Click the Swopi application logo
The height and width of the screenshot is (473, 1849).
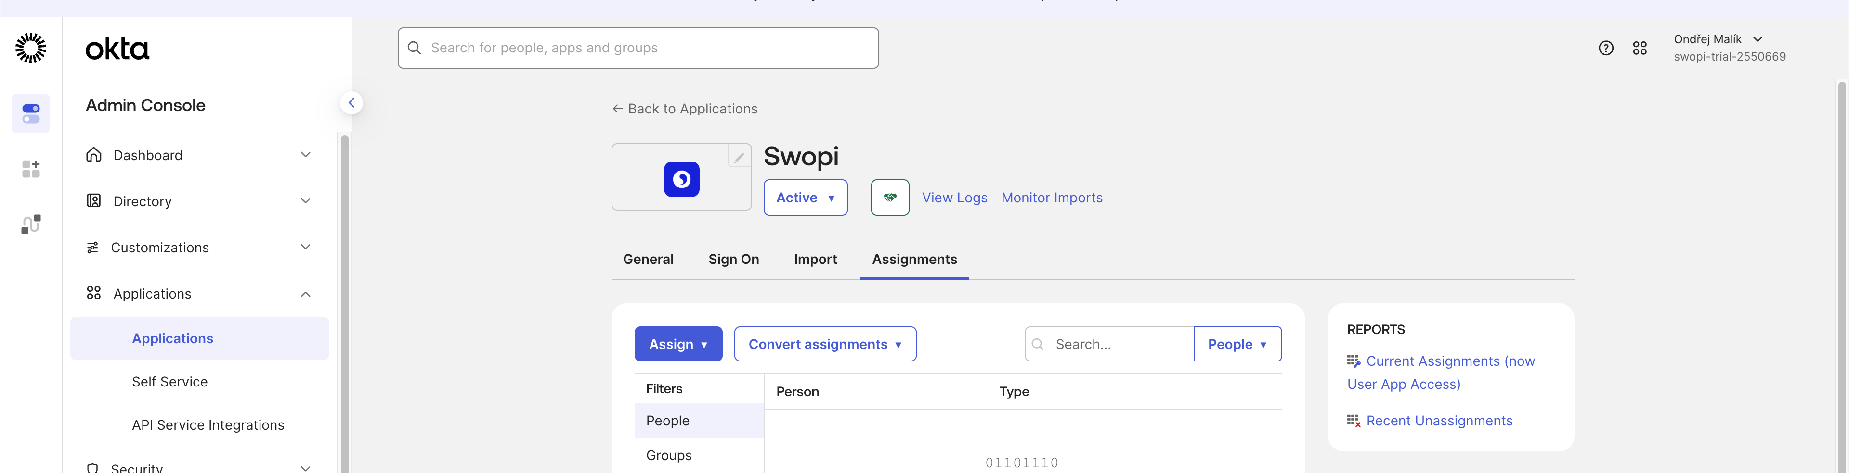click(x=682, y=178)
